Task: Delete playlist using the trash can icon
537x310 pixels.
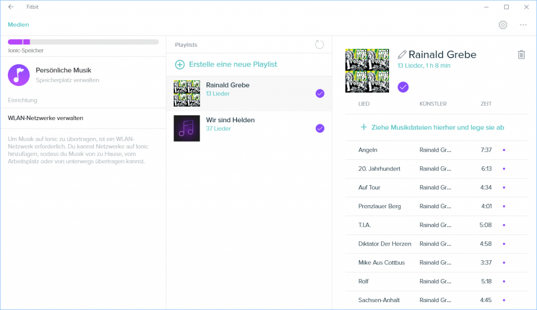Action: pos(521,55)
